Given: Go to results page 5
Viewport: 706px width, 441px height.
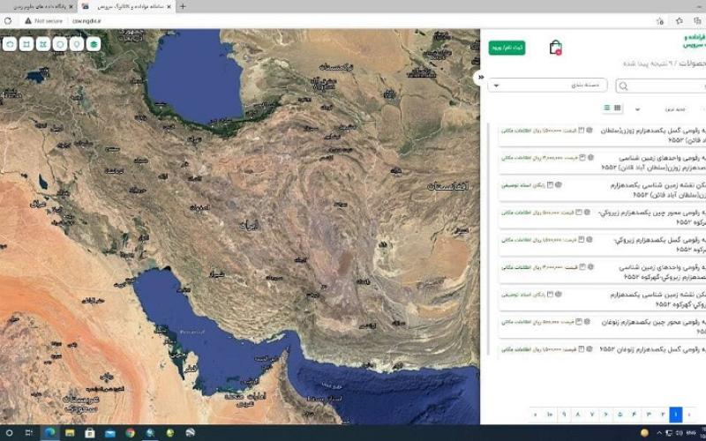Looking at the screenshot, I should [x=620, y=415].
